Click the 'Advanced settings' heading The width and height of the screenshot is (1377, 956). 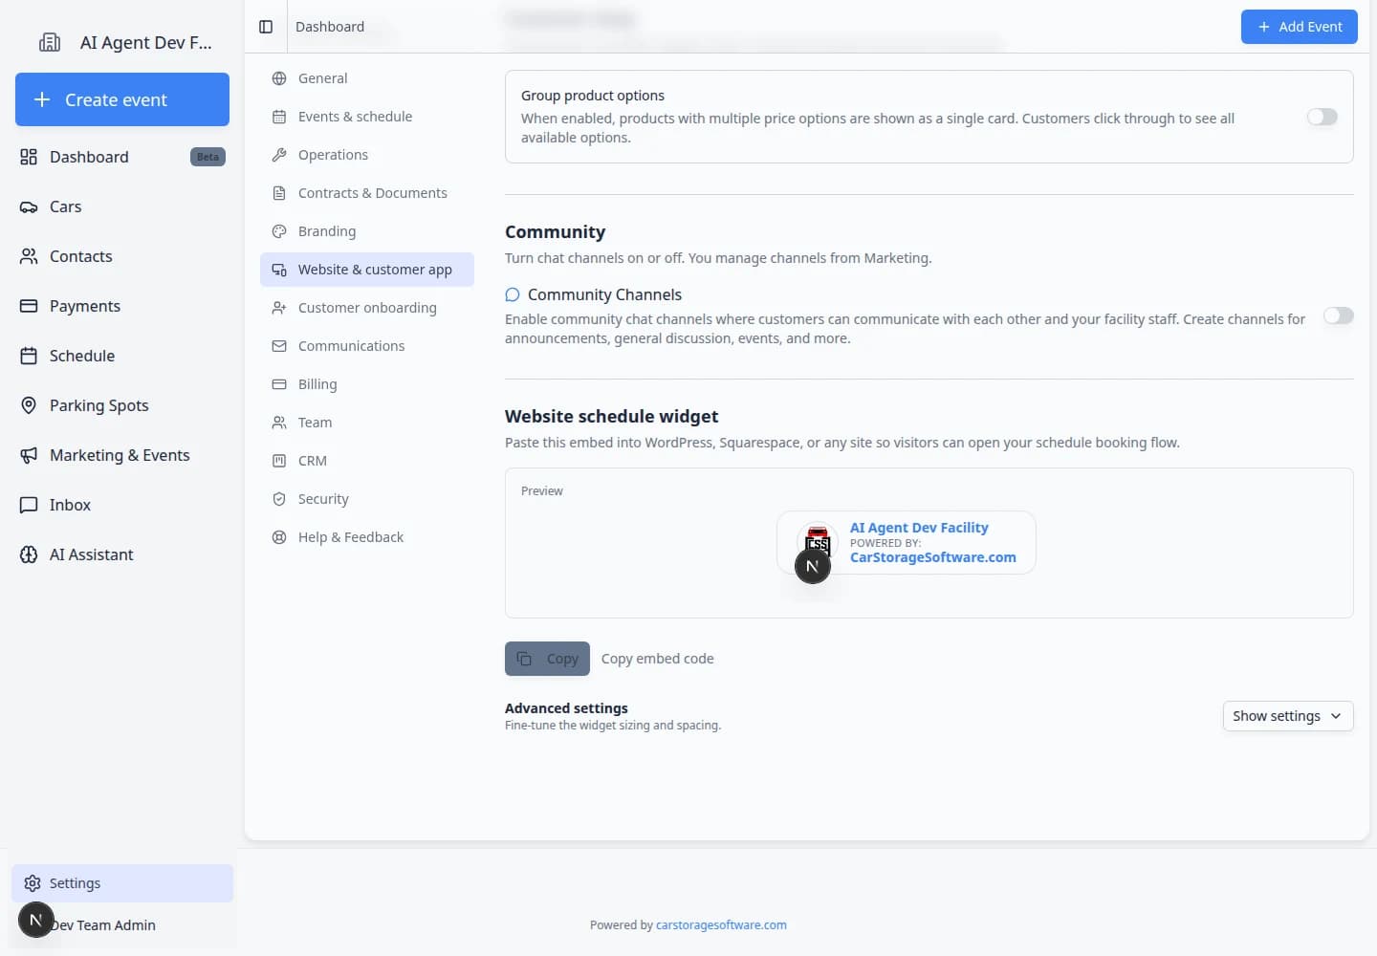(566, 708)
